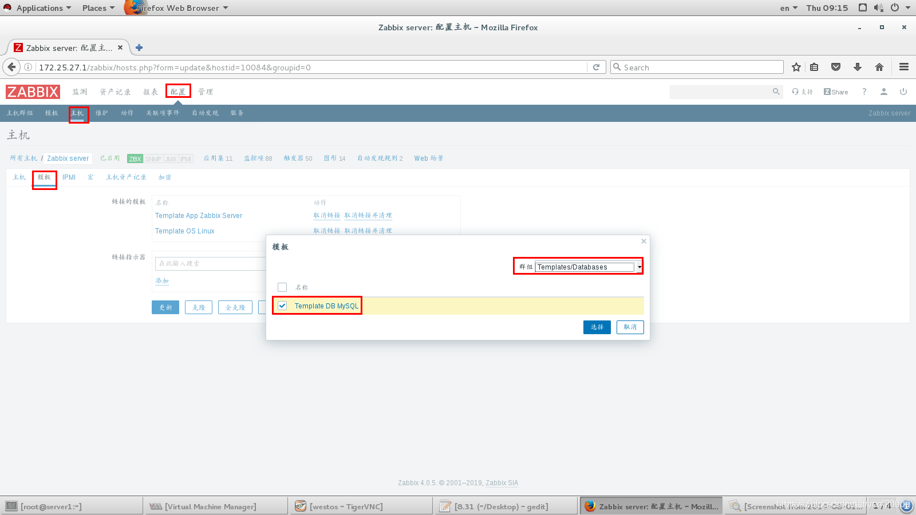916x515 pixels.
Task: Open the bookmarks library icon
Action: click(814, 67)
